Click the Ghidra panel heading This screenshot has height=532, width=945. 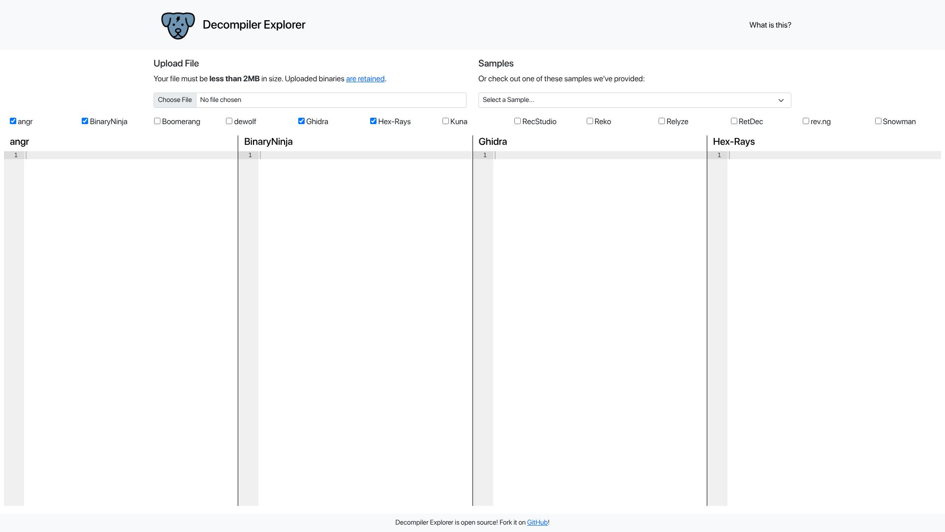(x=493, y=142)
